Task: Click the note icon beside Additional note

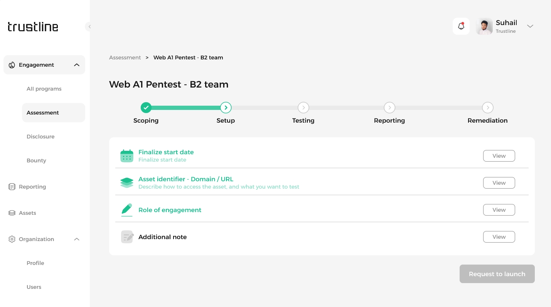Action: point(127,237)
